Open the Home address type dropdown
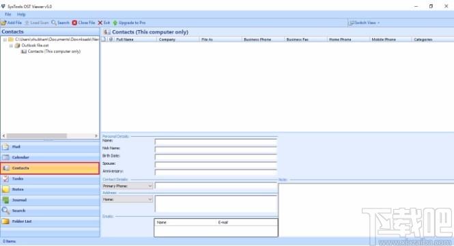This screenshot has width=454, height=246. point(128,200)
